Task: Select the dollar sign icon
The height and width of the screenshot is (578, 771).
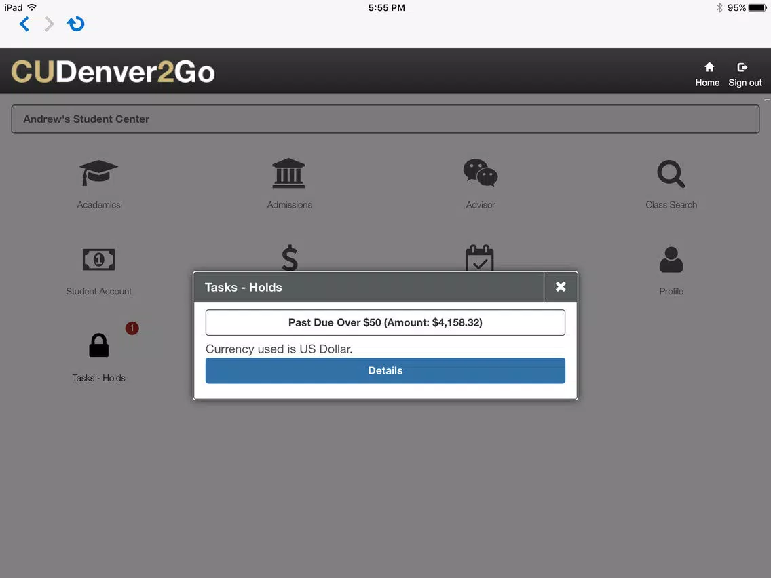Action: coord(290,257)
